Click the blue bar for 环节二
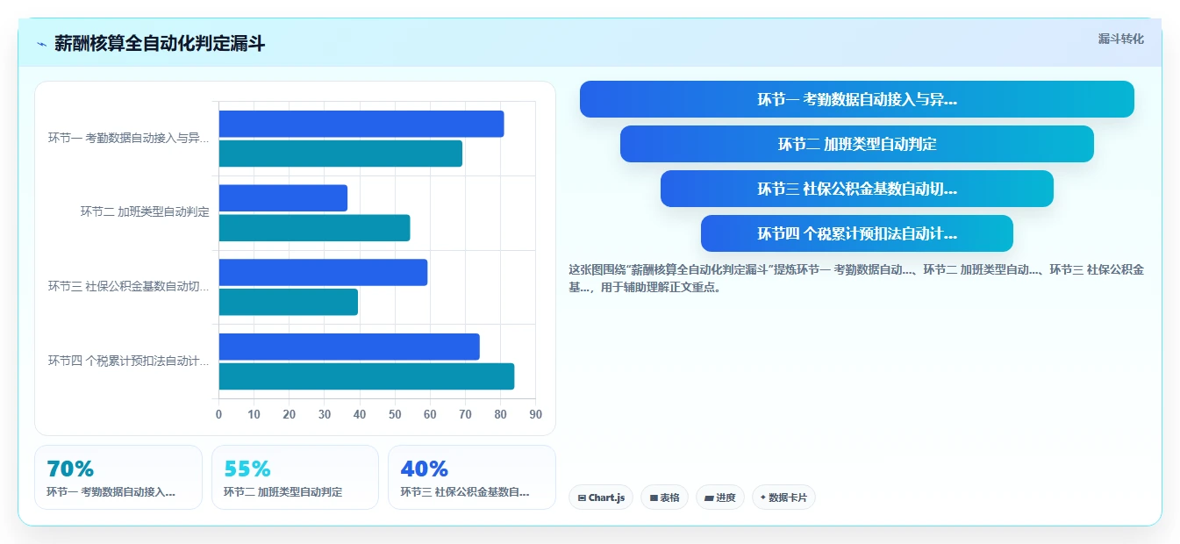This screenshot has height=544, width=1180. (x=283, y=197)
